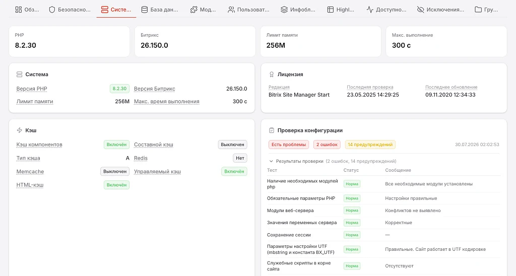Viewport: 516px width, 276px height.
Task: Click the Bitrix Site Manager Start text
Action: pos(299,95)
